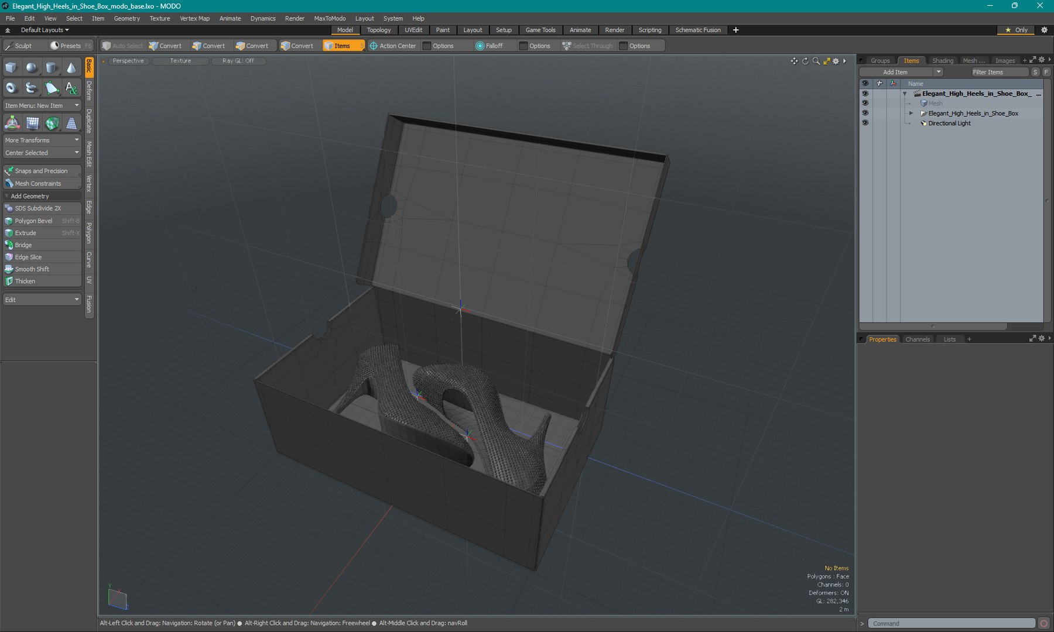This screenshot has height=632, width=1054.
Task: Open the Add Item dropdown arrow
Action: coord(939,72)
